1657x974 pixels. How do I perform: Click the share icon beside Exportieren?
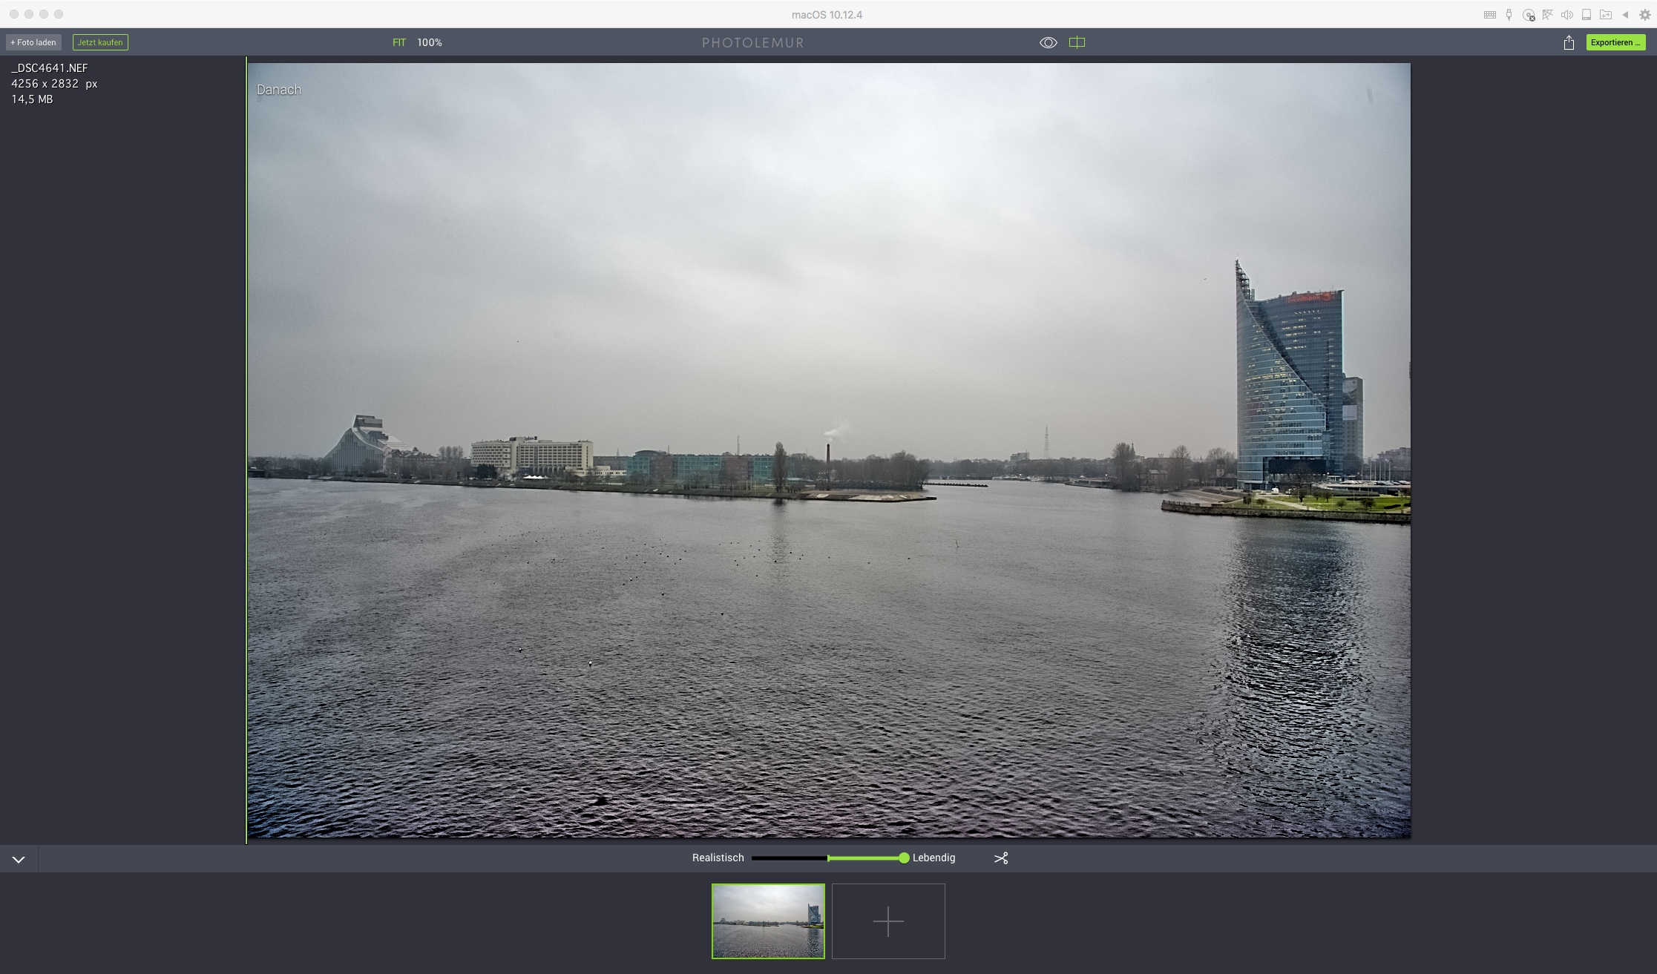point(1569,42)
